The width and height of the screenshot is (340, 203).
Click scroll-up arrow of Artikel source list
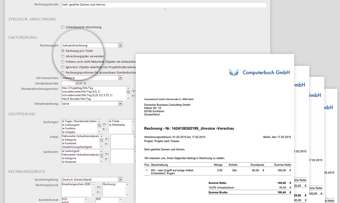point(101,136)
